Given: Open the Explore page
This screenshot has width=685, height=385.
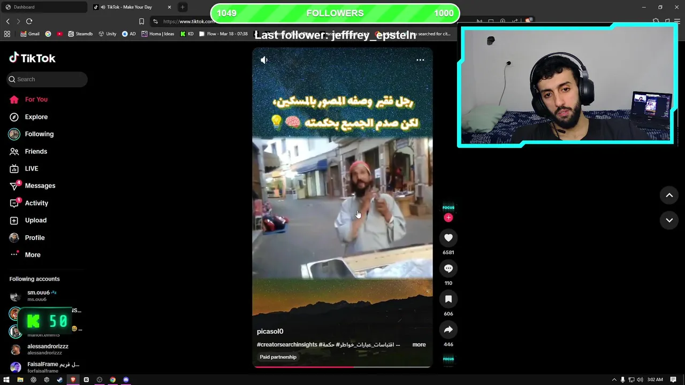Looking at the screenshot, I should [x=29, y=117].
